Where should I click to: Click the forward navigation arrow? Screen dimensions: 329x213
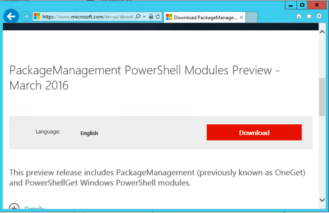(x=26, y=16)
